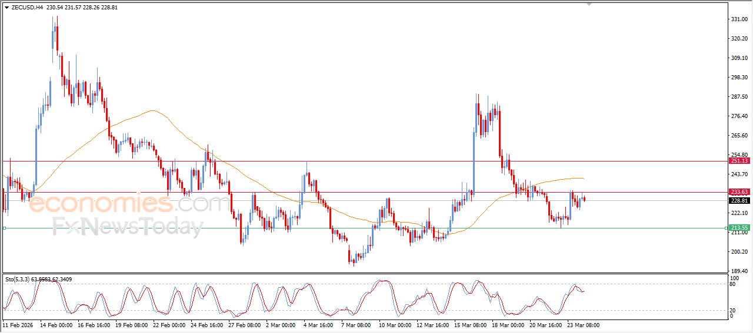Click 309.10 on the price axis
This screenshot has width=753, height=333.
click(x=739, y=58)
